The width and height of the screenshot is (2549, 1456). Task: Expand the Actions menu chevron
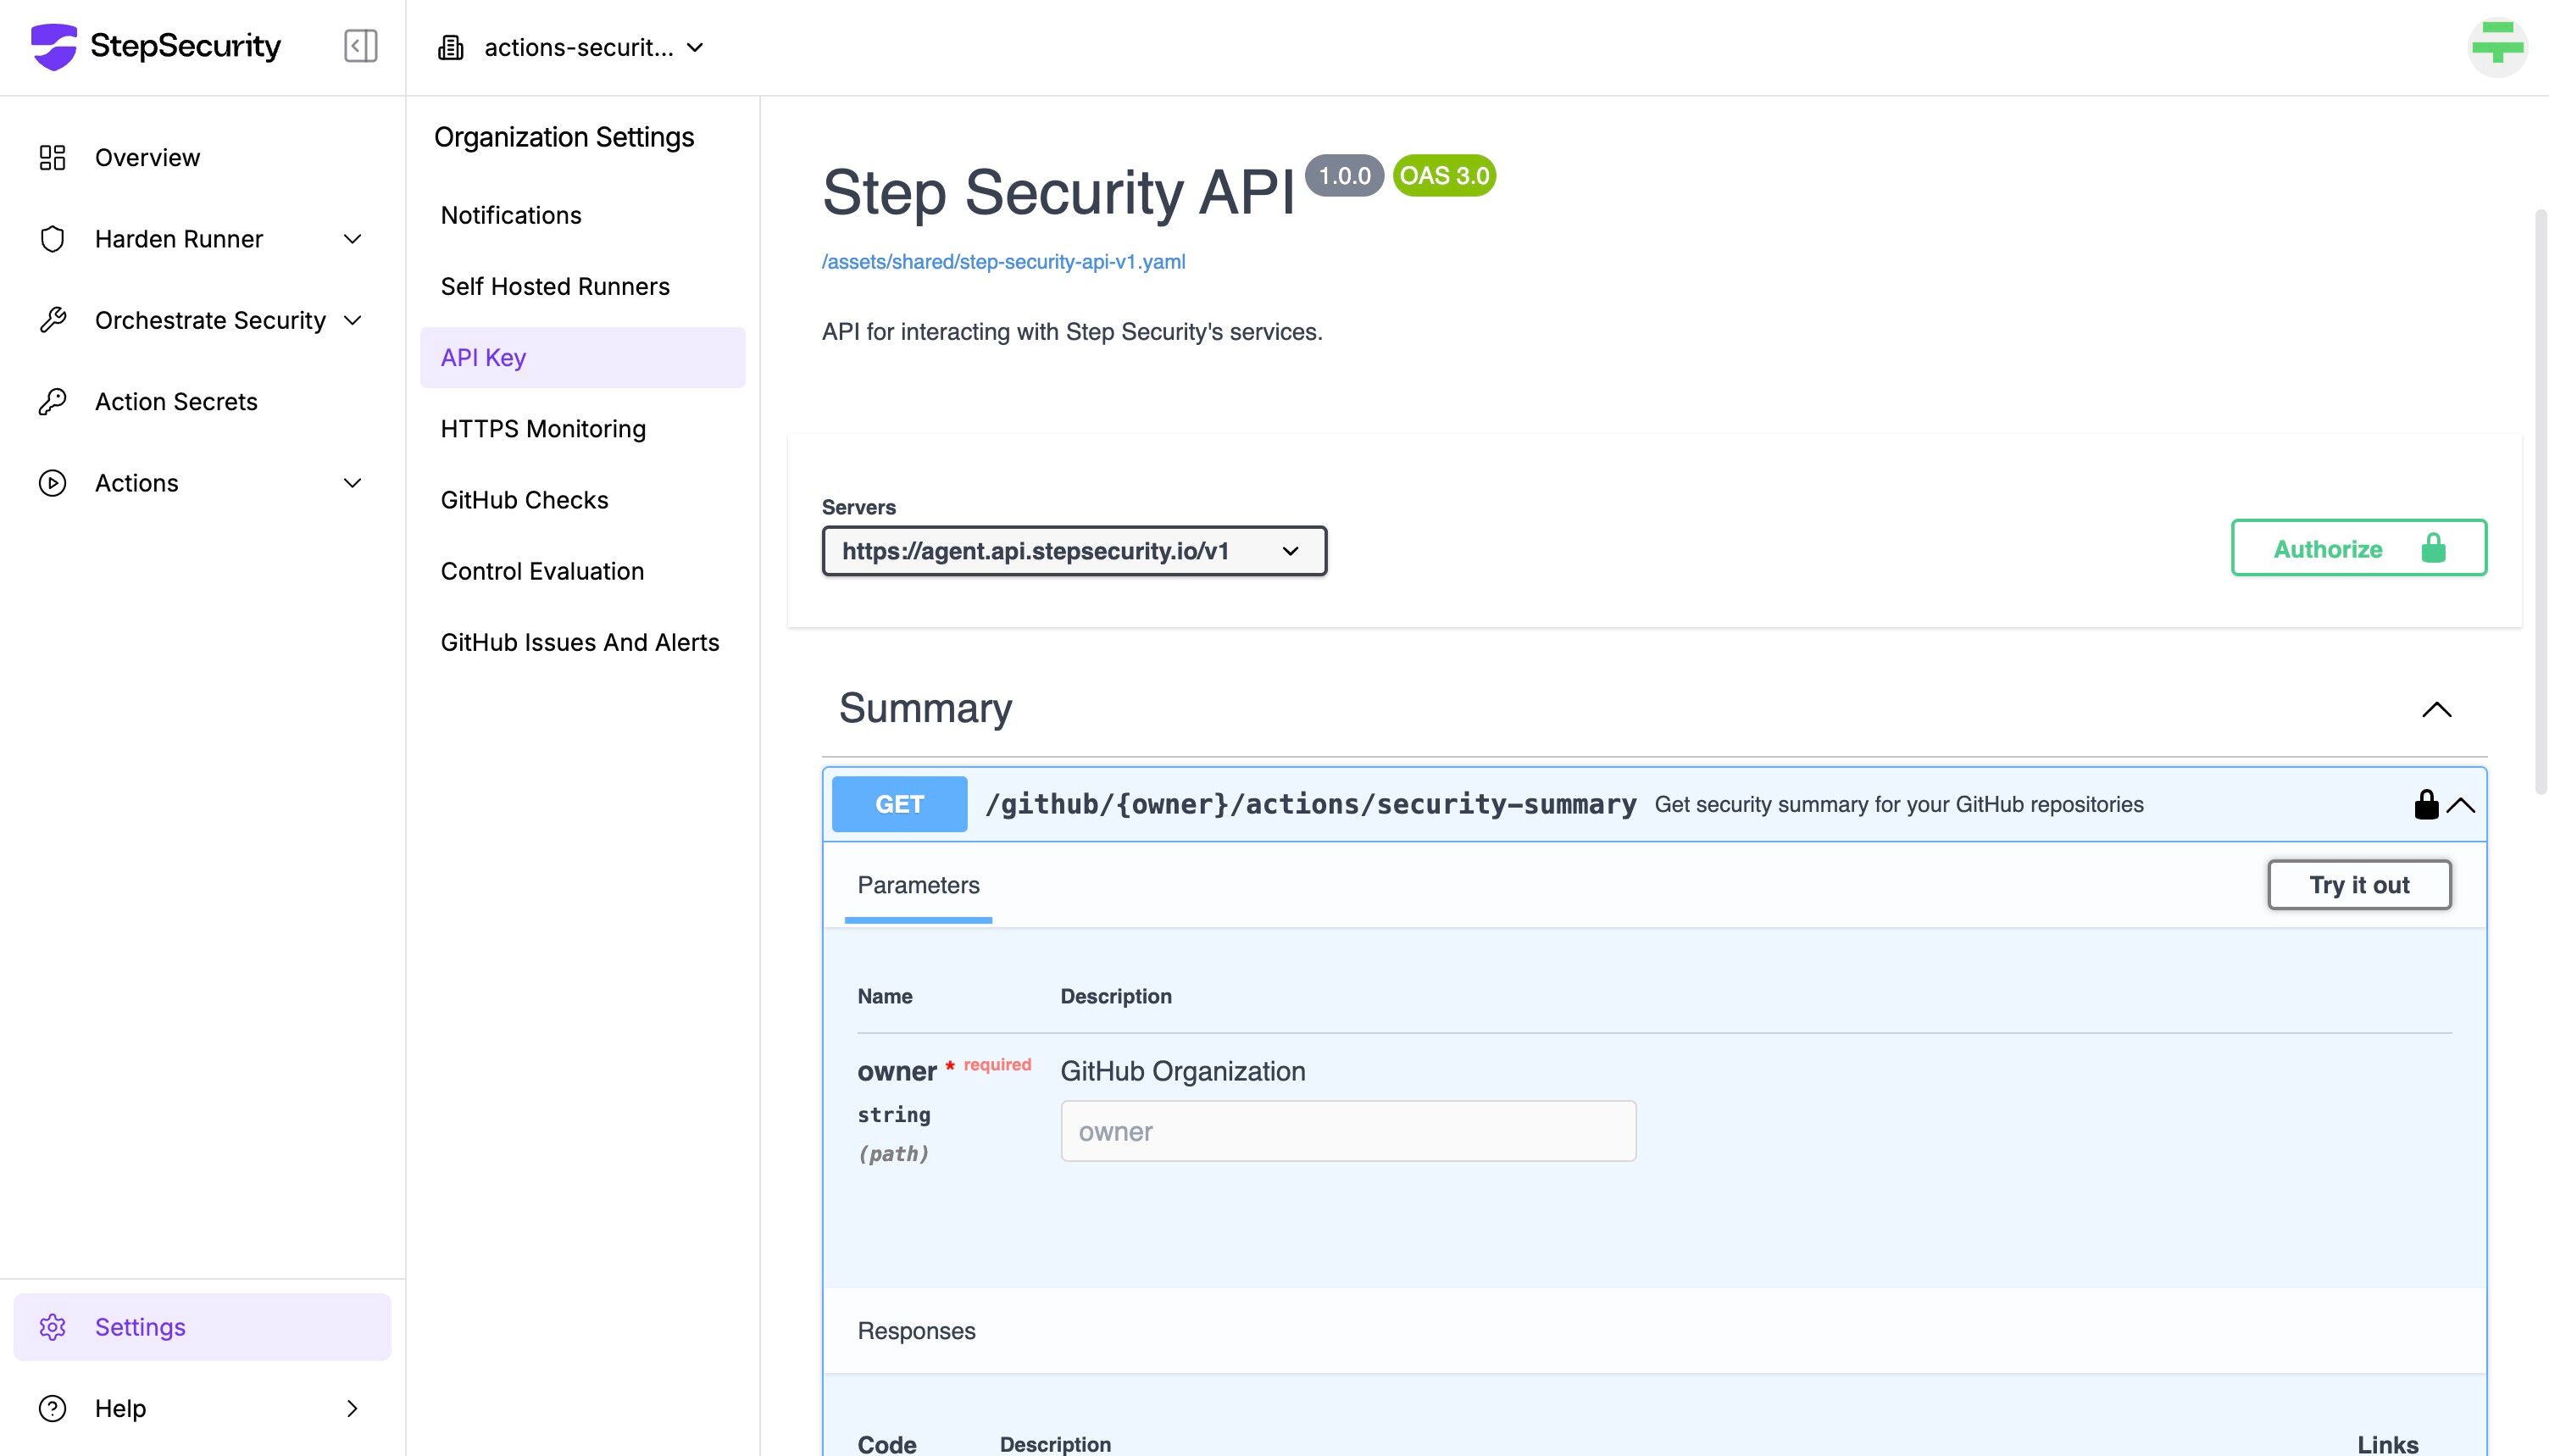tap(352, 483)
